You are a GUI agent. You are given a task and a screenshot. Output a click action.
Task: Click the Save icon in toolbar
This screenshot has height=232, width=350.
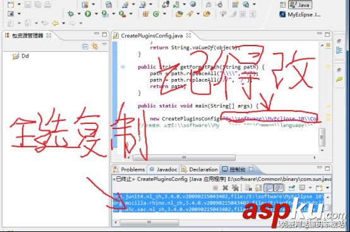click(x=28, y=4)
